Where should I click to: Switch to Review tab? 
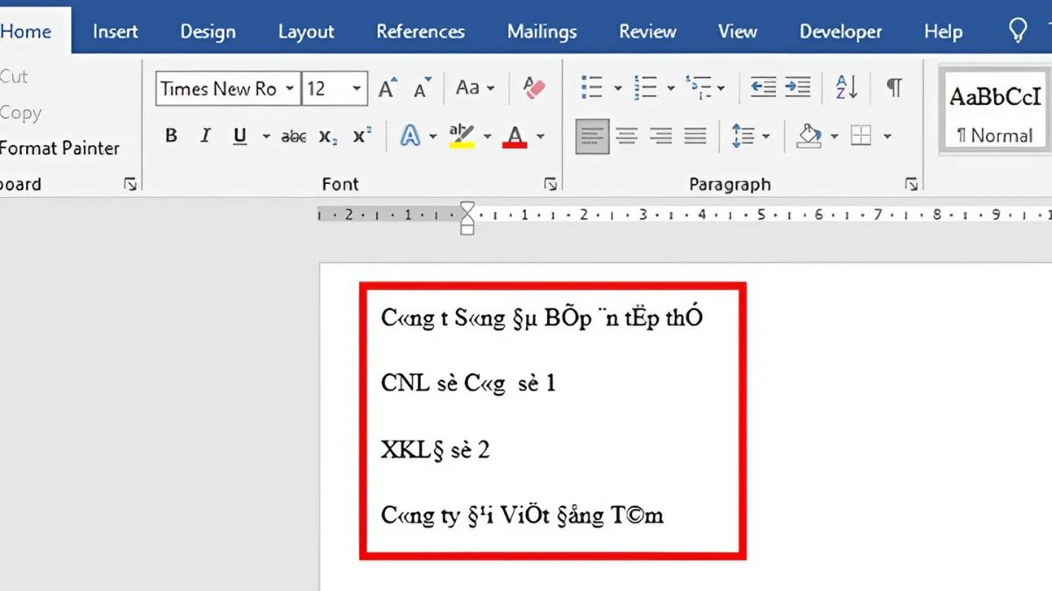(648, 32)
